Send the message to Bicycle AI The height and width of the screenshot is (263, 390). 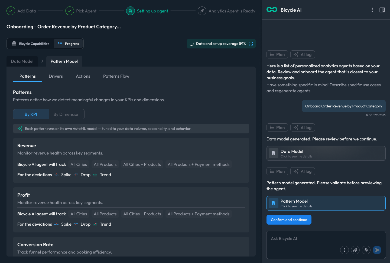click(377, 250)
